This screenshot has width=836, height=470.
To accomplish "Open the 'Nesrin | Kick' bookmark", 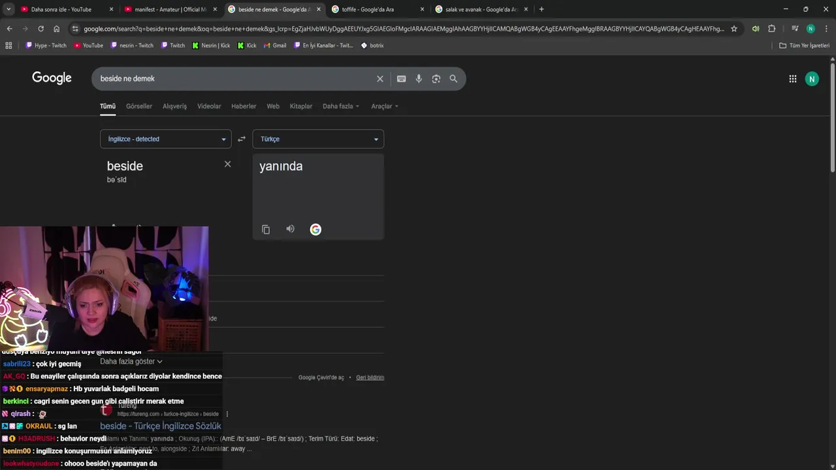I will (211, 46).
